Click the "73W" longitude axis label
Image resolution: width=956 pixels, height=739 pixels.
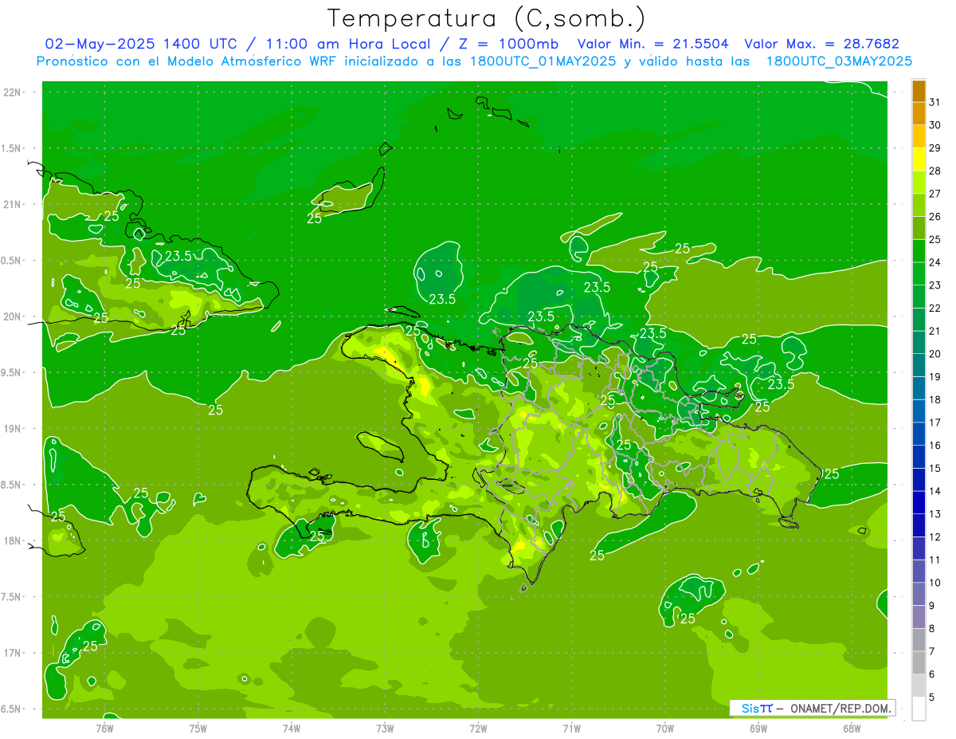[385, 728]
